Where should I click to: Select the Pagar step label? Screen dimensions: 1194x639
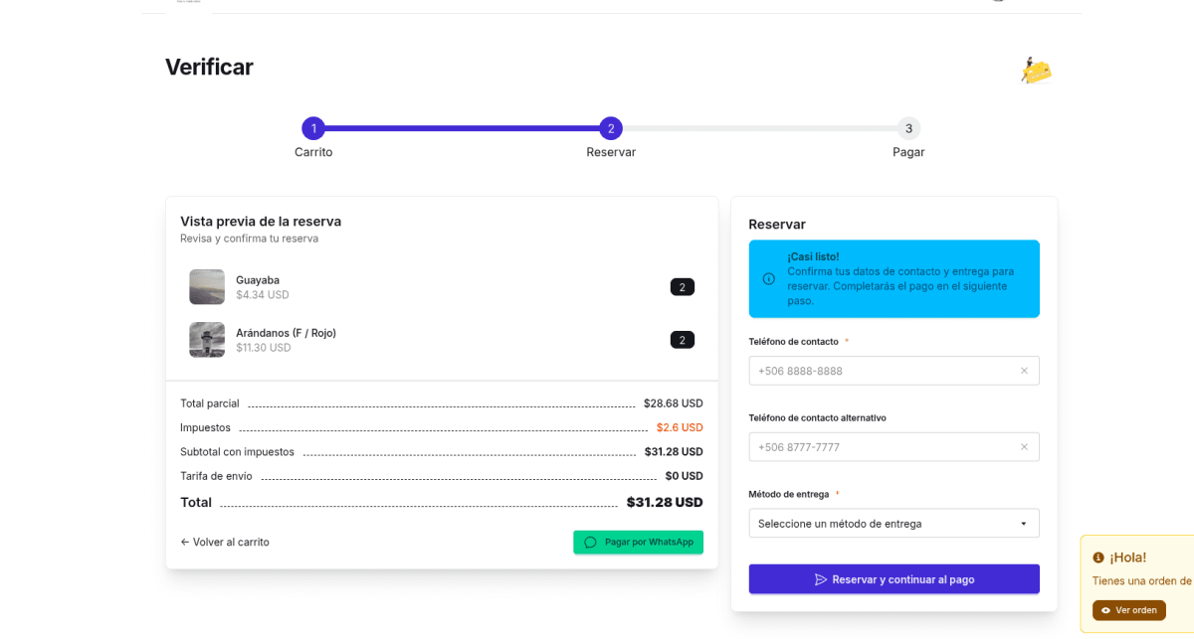[908, 152]
